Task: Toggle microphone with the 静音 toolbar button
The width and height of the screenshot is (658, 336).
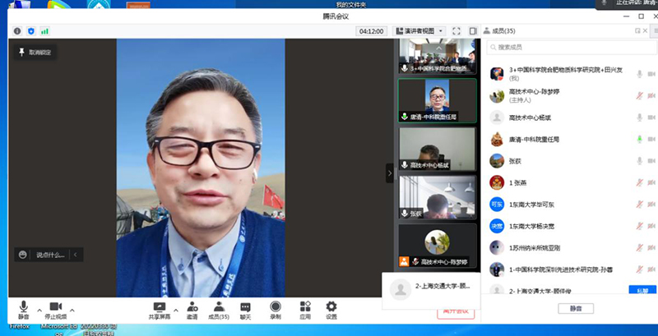Action: [23, 308]
